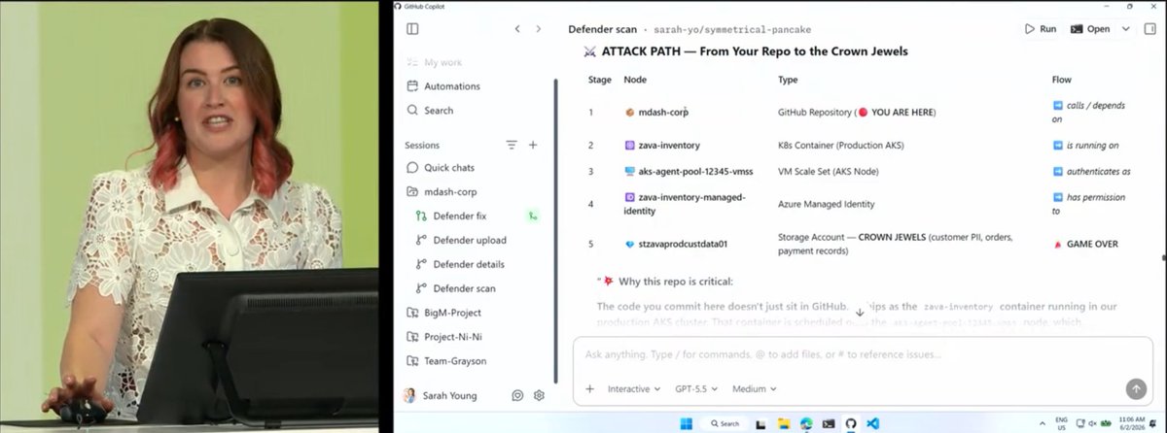
Task: Click the mdash-corp node in table
Action: coord(656,113)
